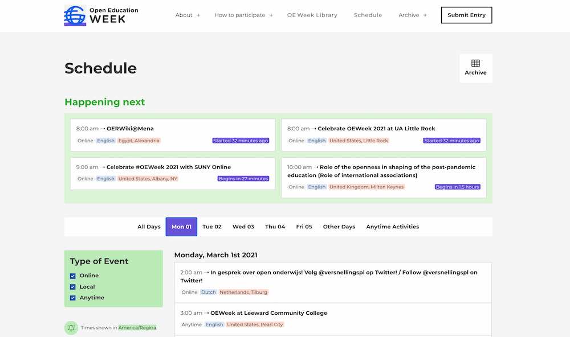Screen dimensions: 570x337
Task: Open the OERWiki@Mena event
Action: [x=130, y=129]
